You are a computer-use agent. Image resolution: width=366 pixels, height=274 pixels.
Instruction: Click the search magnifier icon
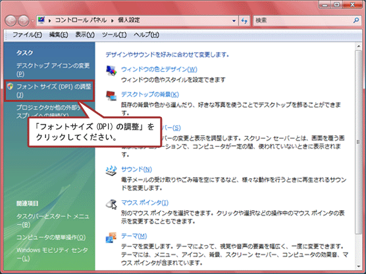(355, 20)
